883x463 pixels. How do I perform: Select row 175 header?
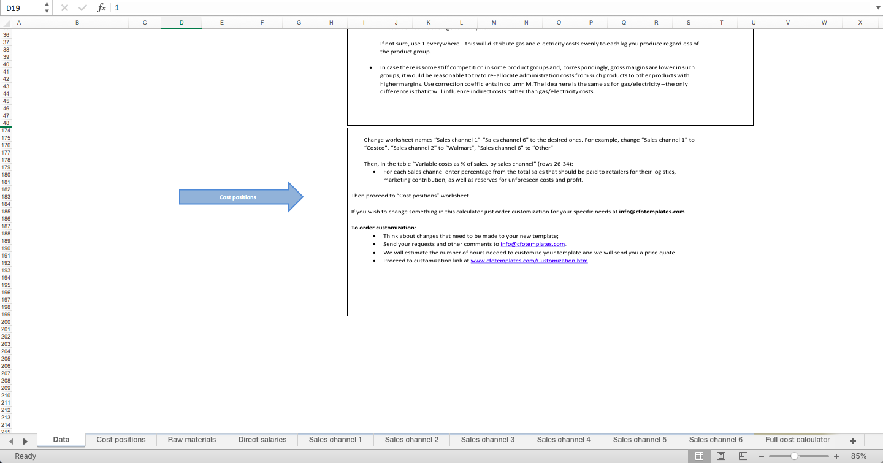click(6, 138)
